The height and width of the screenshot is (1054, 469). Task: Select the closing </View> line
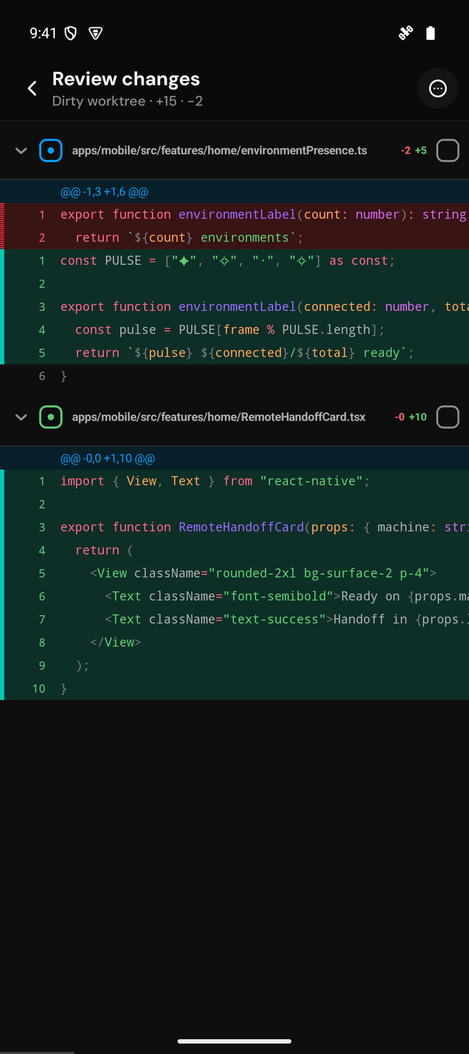(x=234, y=642)
